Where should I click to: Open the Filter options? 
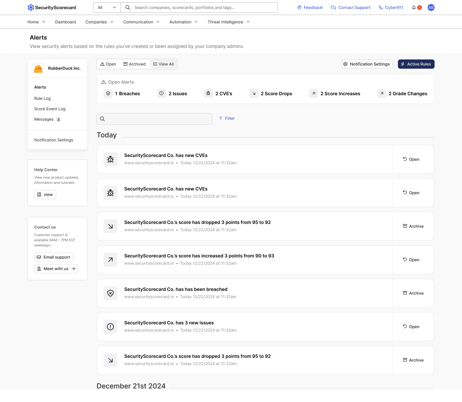coord(227,118)
